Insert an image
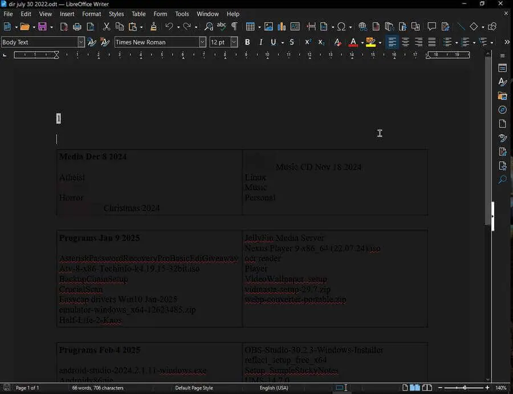This screenshot has height=394, width=513. tap(268, 27)
